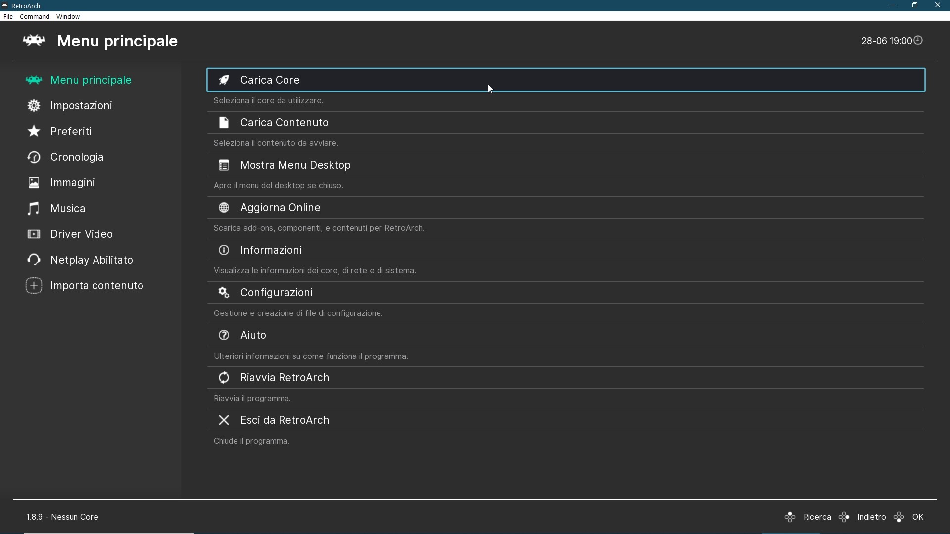Select the Menu principale sidebar invader icon
This screenshot has height=534, width=950.
[x=34, y=80]
